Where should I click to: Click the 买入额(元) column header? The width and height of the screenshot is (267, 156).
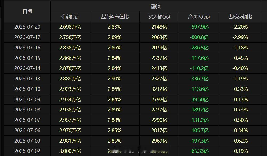[x=159, y=17]
